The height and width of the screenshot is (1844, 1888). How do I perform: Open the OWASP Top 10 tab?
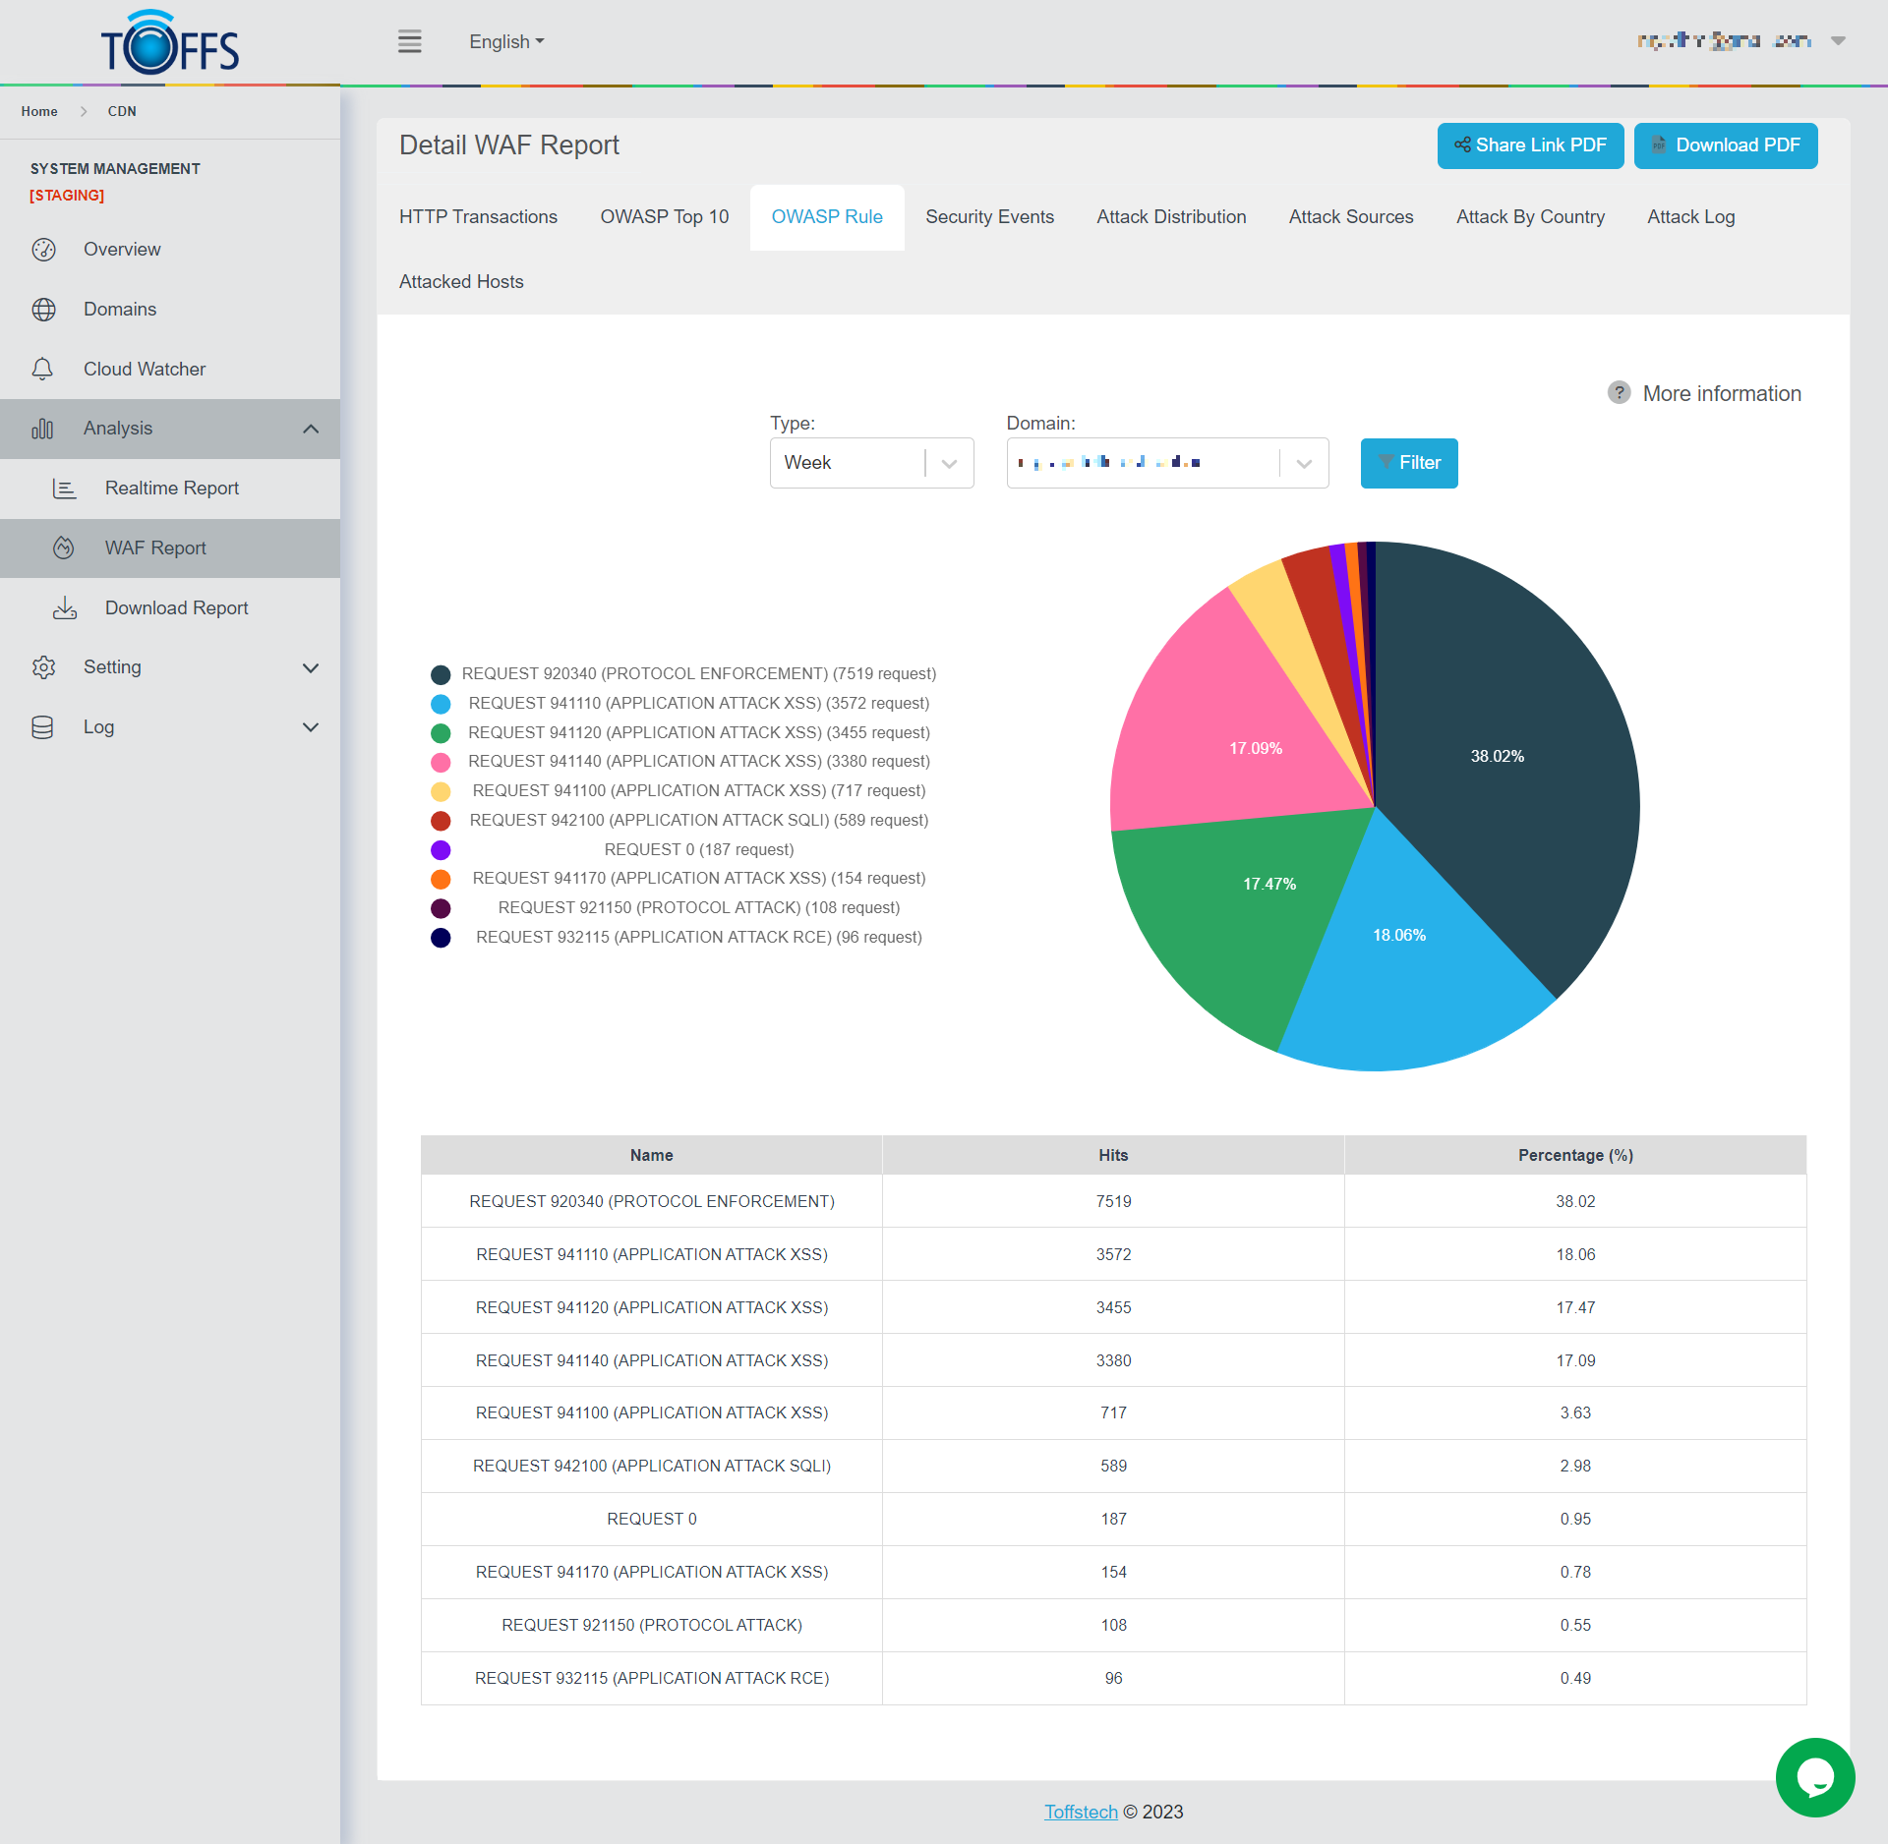pyautogui.click(x=665, y=217)
